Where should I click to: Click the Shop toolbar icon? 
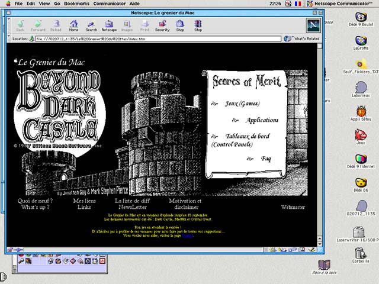pyautogui.click(x=180, y=25)
